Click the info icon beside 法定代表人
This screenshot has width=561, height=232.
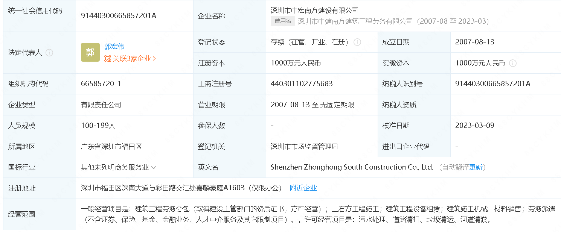coord(49,53)
